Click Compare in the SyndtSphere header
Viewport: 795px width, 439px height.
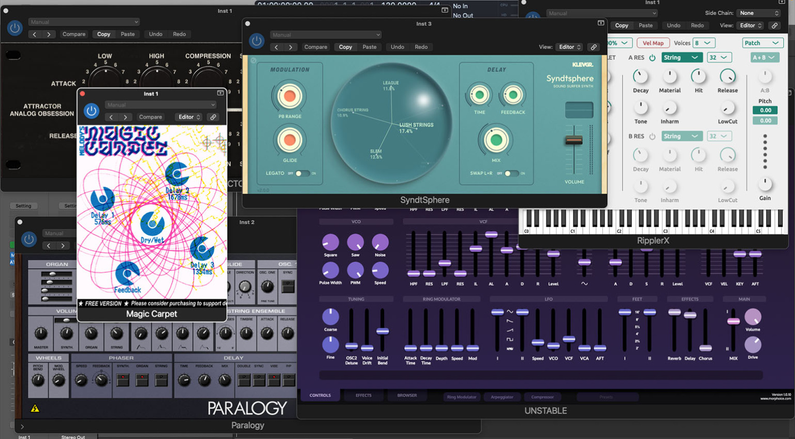pyautogui.click(x=316, y=47)
